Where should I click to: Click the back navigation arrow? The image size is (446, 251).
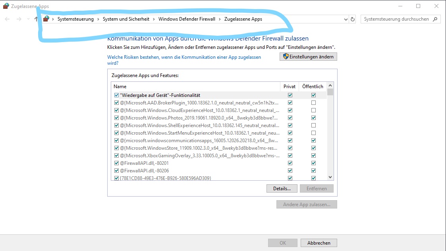coord(8,19)
